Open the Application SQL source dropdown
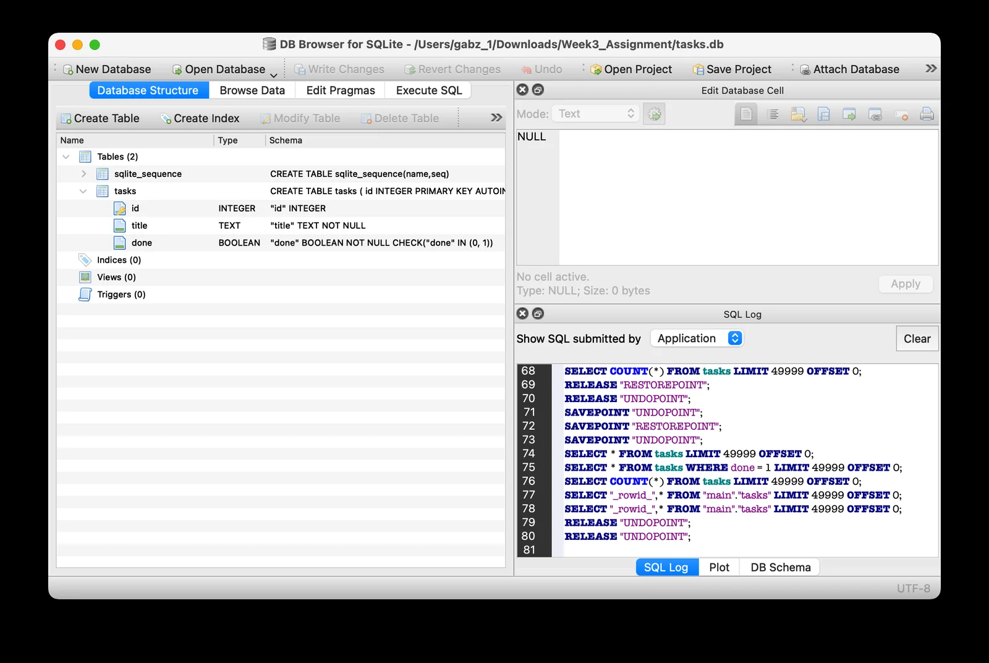Screen dimensions: 989x663 point(697,338)
